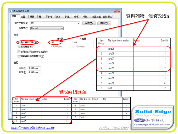Click the 第一頁 max rows input field

(x=60, y=42)
